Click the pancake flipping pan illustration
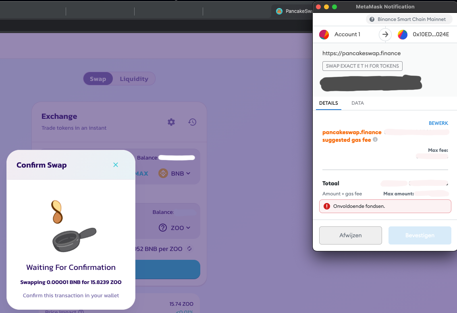 tap(74, 226)
